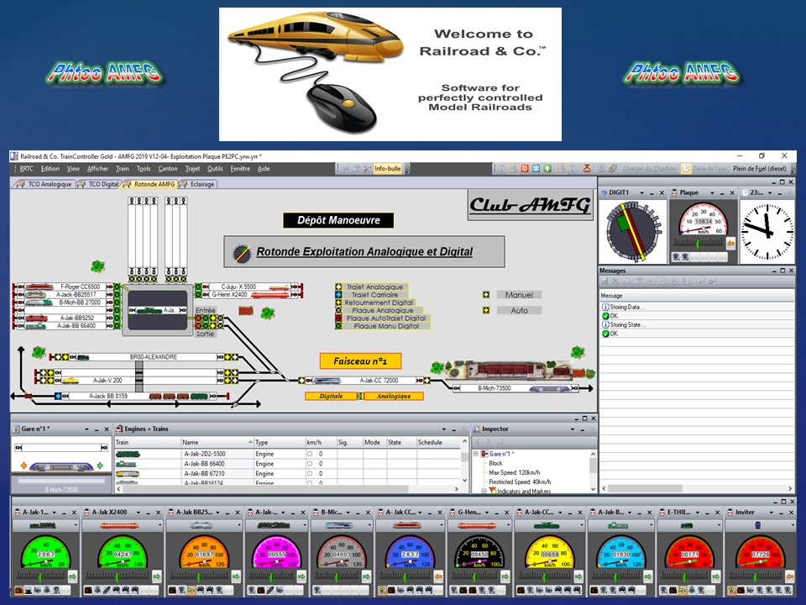Screen dimensions: 806x605
Task: Collapse the Gare n°1 node in Inspector tree
Action: tap(475, 454)
